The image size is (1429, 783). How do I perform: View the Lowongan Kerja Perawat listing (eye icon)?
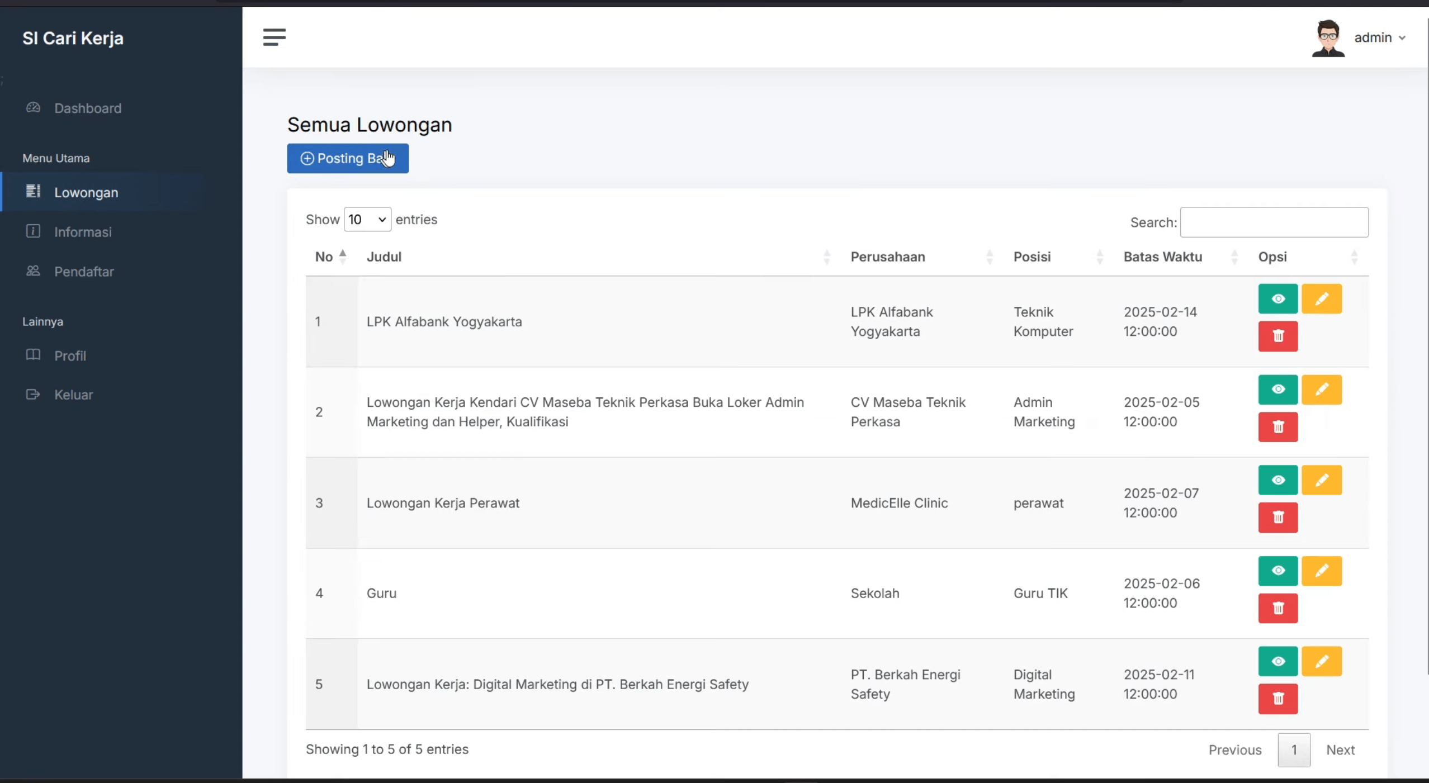pos(1277,480)
